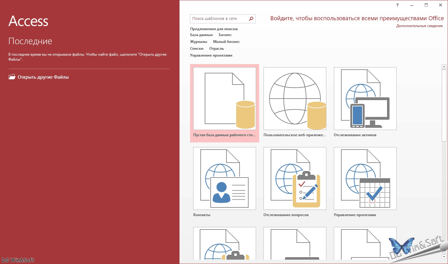
Task: Click the vertical scrollbar thumb of the templates
Action: tap(444, 105)
